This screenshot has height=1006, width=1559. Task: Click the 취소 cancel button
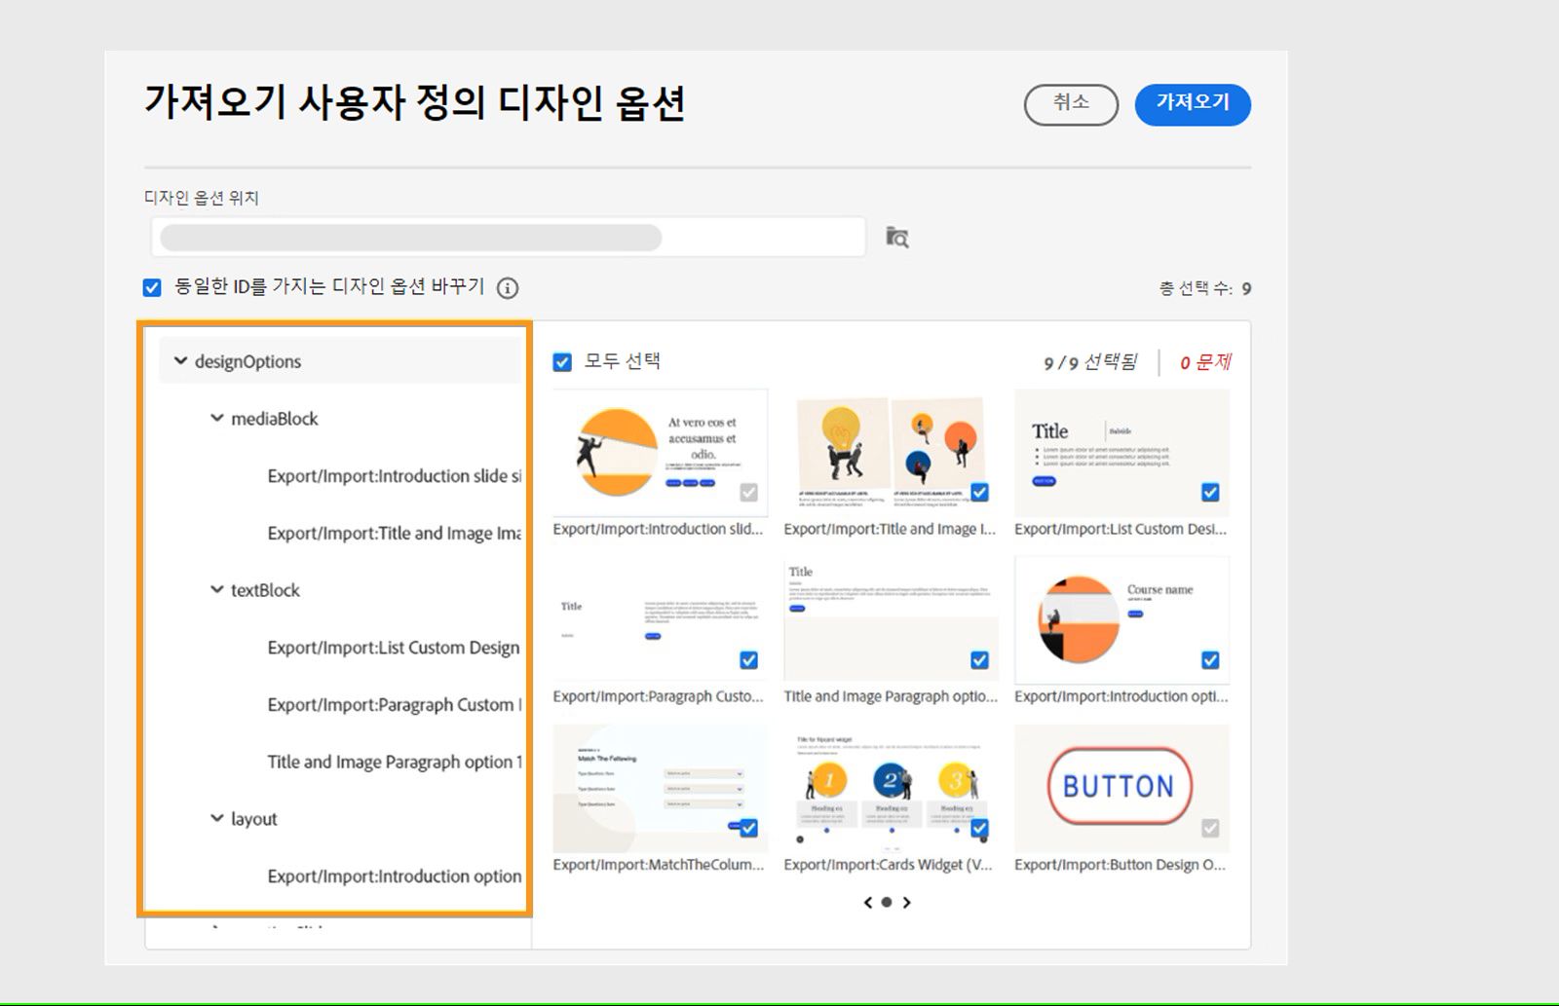(1070, 104)
